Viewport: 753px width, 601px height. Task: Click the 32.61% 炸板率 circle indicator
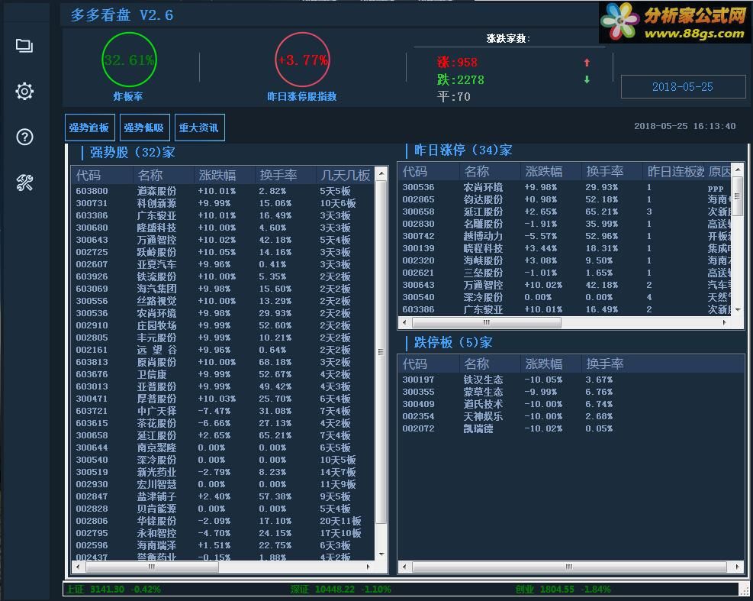pos(129,60)
